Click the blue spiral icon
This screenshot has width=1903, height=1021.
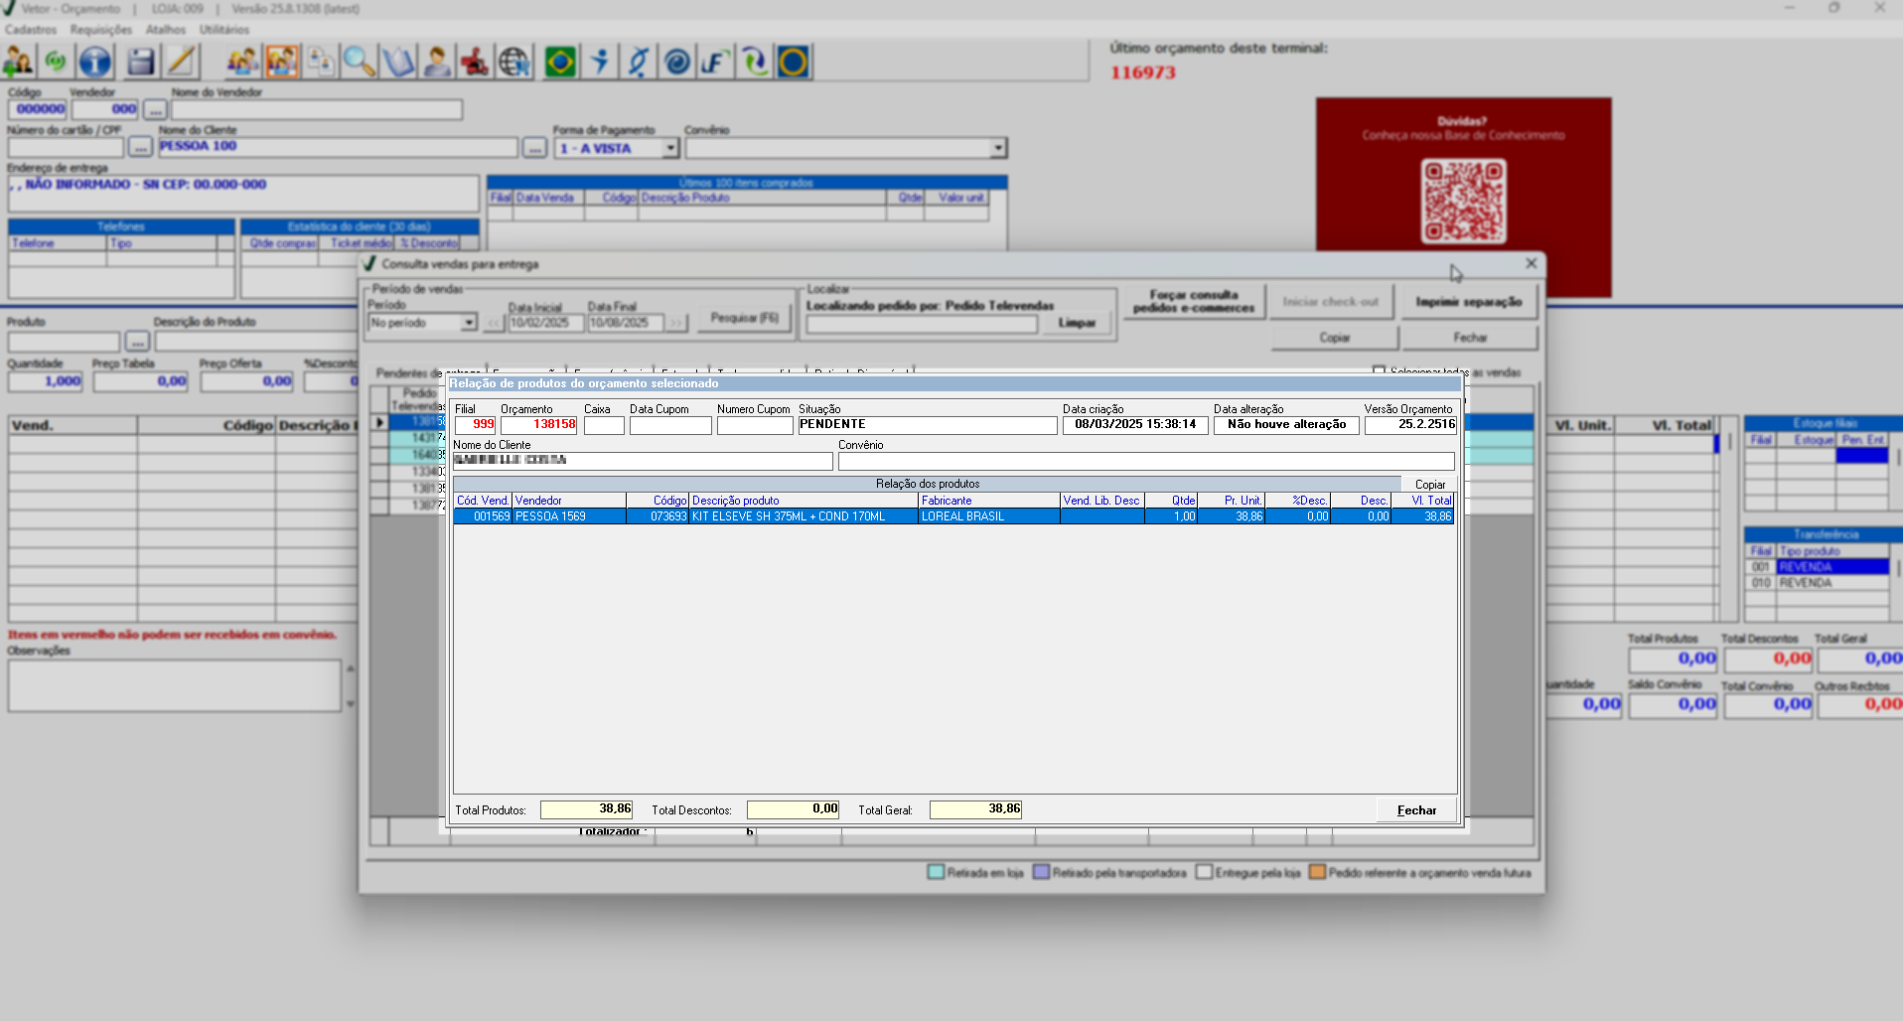(676, 62)
